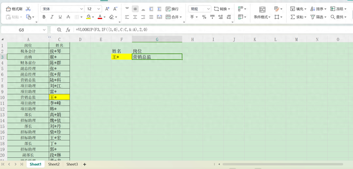Open the fill color dropdown arrow

point(93,17)
